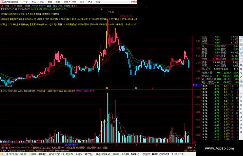Open the 资讯 menu
243x156 pixels.
41,2
